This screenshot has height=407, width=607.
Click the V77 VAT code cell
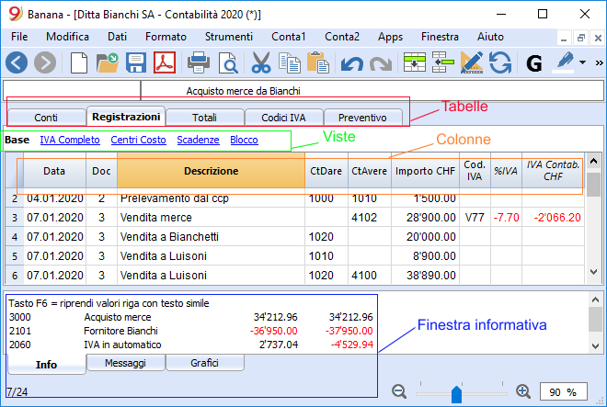click(x=475, y=218)
